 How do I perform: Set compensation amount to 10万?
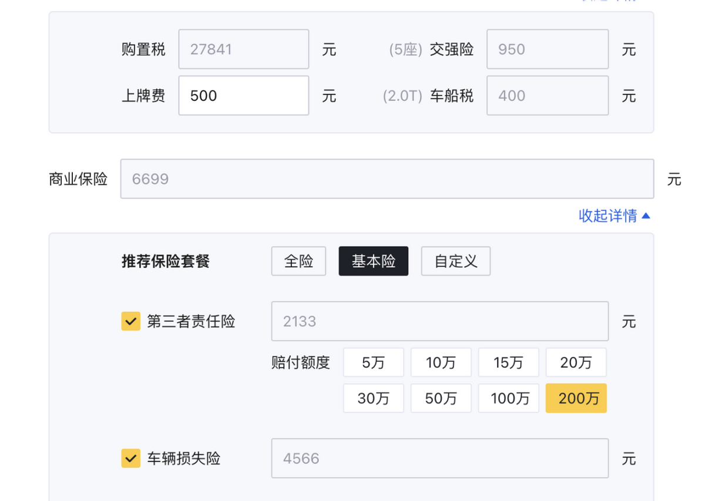pyautogui.click(x=441, y=363)
